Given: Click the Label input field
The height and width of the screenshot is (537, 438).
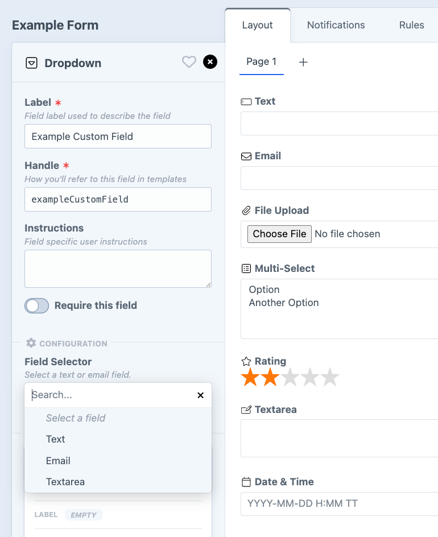Looking at the screenshot, I should [x=118, y=137].
